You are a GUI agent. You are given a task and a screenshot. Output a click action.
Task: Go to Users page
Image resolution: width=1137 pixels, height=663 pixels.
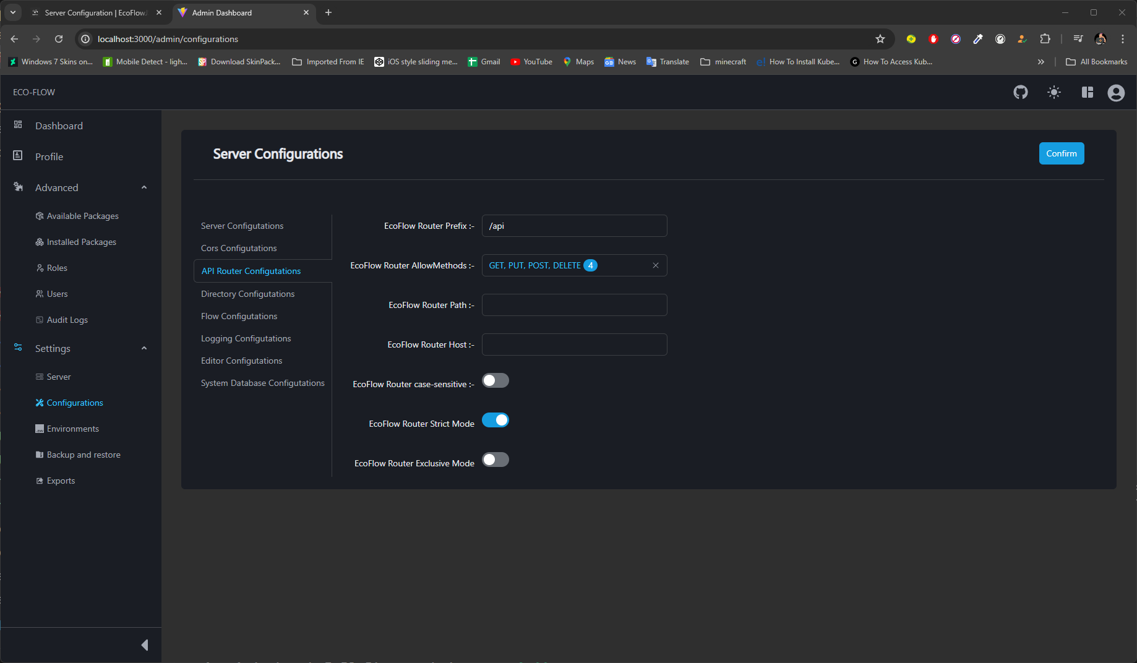(57, 294)
